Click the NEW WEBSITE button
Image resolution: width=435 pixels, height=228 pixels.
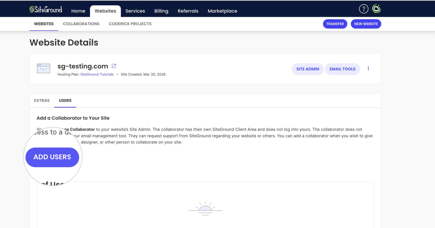coord(366,24)
